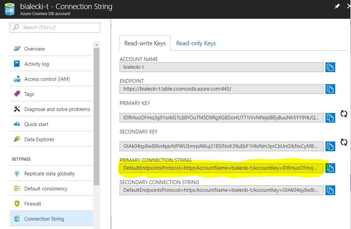Click the Primary Key field
This screenshot has width=351, height=229.
coord(221,118)
